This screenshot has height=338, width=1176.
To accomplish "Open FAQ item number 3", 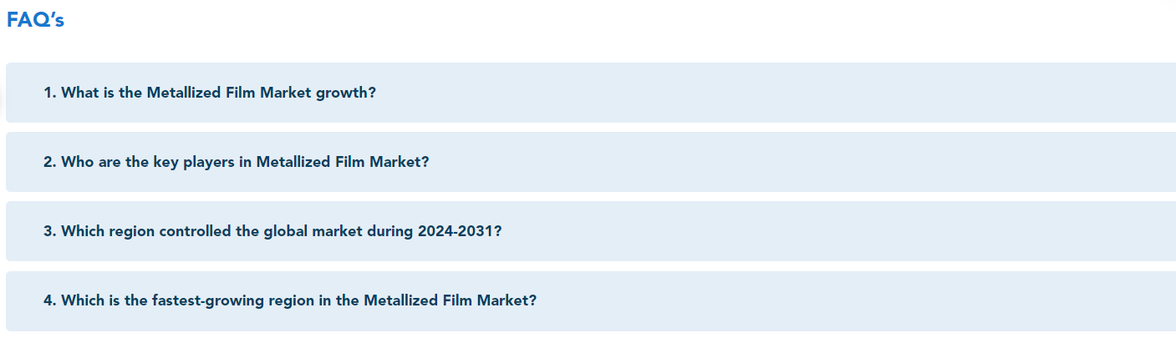I will coord(272,231).
